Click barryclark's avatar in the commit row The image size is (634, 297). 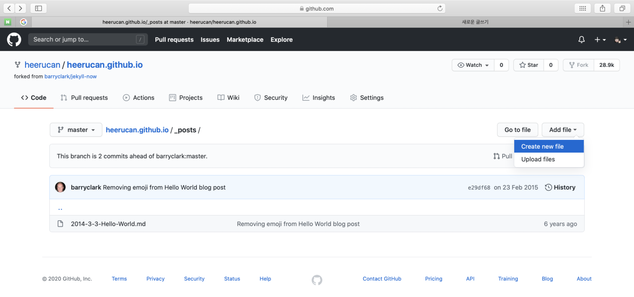[60, 187]
